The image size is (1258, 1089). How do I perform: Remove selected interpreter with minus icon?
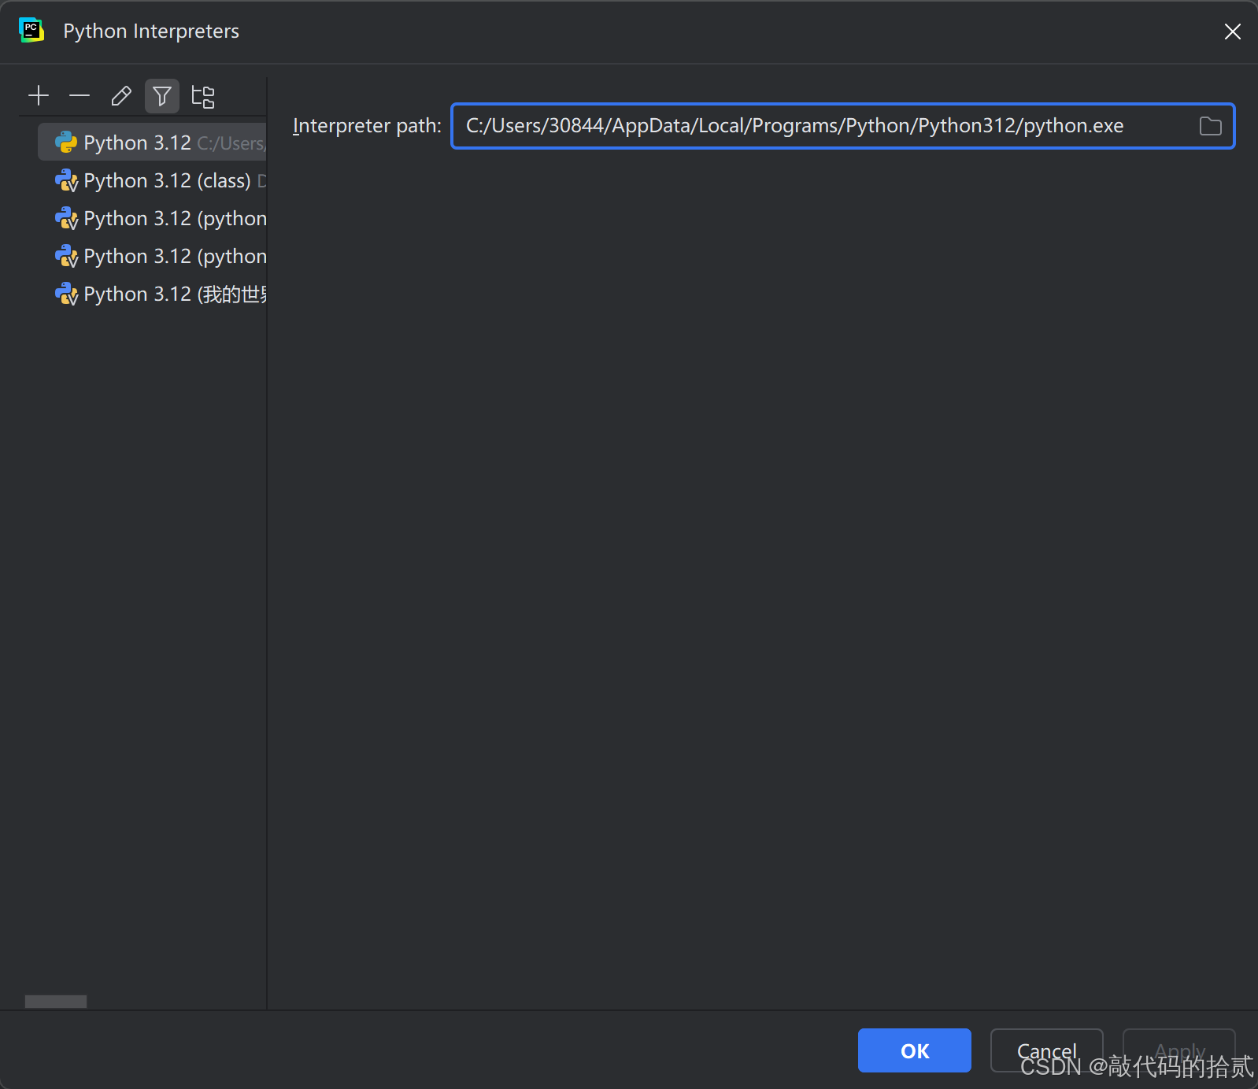tap(80, 96)
